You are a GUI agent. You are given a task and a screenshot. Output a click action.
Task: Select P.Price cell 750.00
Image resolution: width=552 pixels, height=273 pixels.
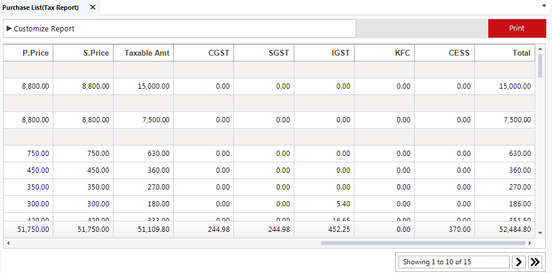(28, 154)
